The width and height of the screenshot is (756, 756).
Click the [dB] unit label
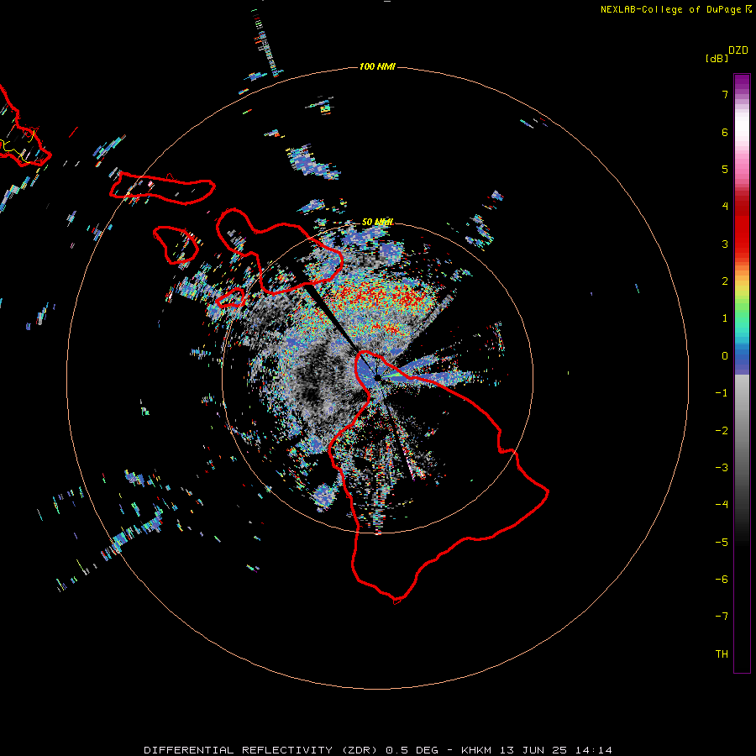pyautogui.click(x=717, y=58)
